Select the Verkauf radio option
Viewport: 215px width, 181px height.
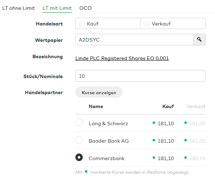147,24
